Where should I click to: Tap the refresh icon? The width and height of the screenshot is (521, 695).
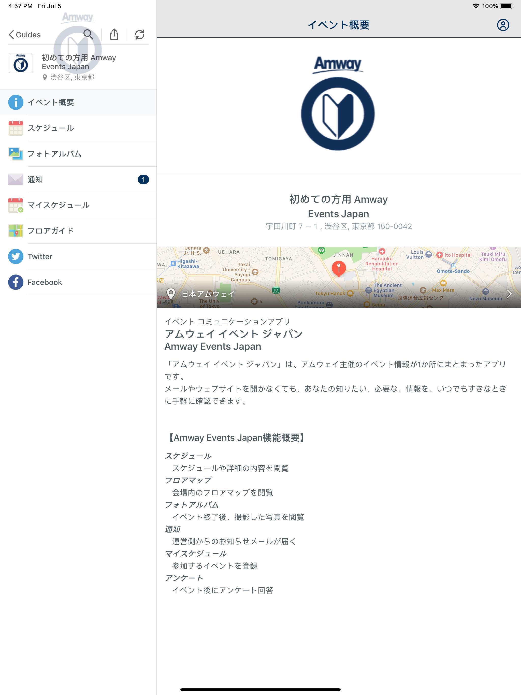click(x=139, y=35)
